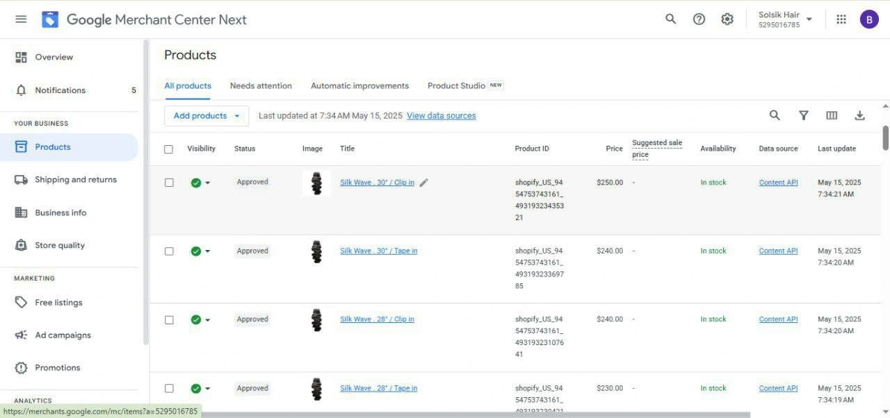Switch to the Needs attention tab
The width and height of the screenshot is (890, 418).
261,86
